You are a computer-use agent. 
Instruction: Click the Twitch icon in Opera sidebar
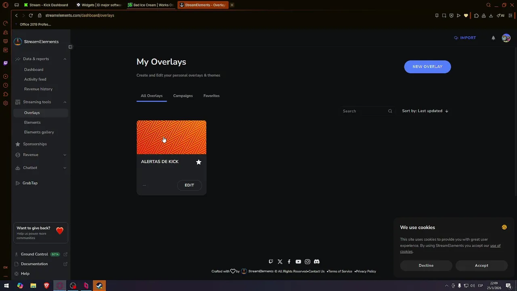6,63
